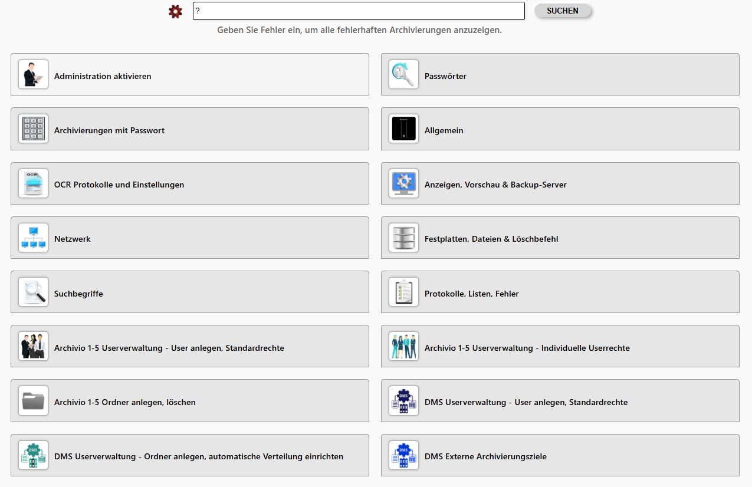Viewport: 752px width, 487px height.
Task: Click the black device icon for Allgemein
Action: click(403, 129)
